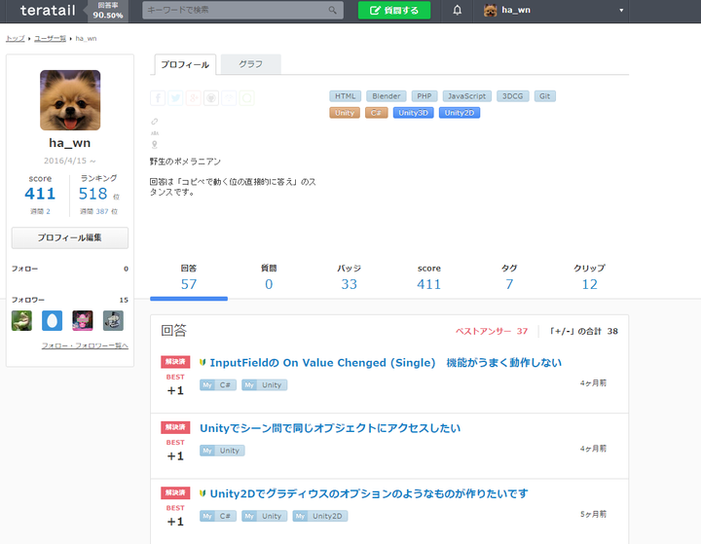Image resolution: width=701 pixels, height=544 pixels.
Task: Click the orange C# skill tag
Action: point(376,113)
